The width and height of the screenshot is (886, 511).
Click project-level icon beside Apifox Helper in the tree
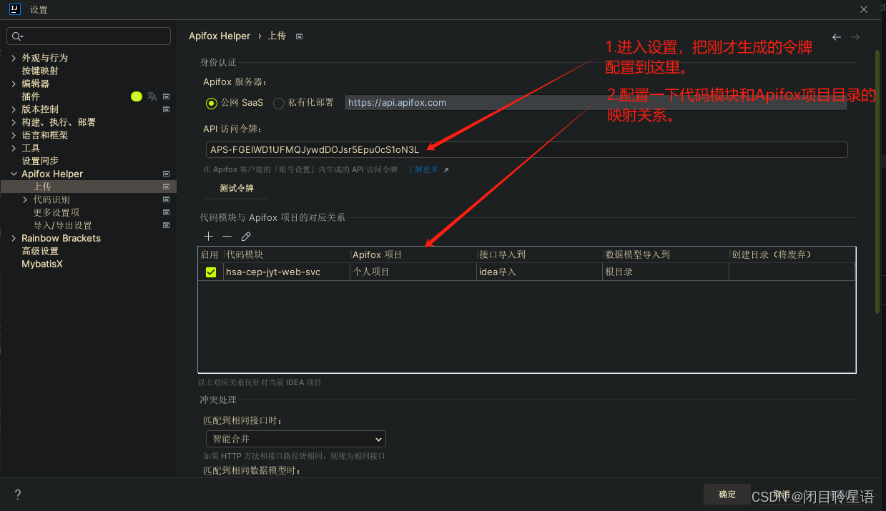(166, 174)
